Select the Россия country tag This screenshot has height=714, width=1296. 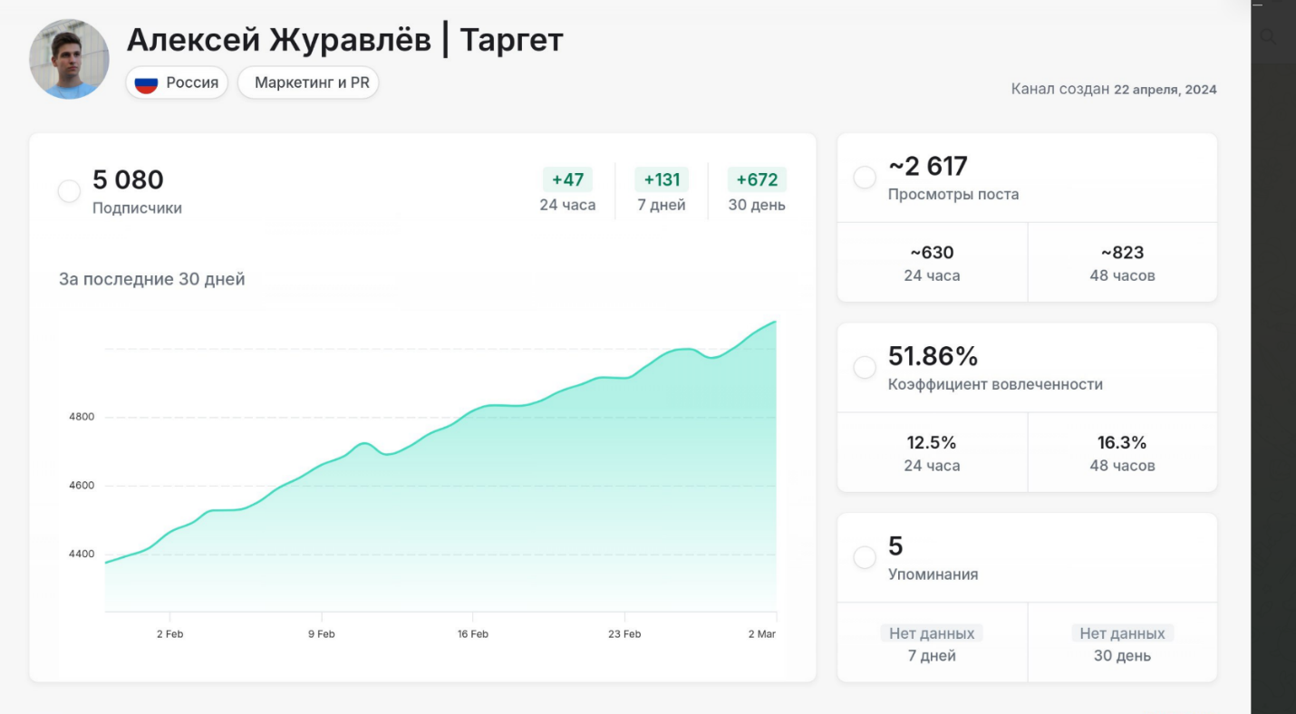click(x=178, y=83)
